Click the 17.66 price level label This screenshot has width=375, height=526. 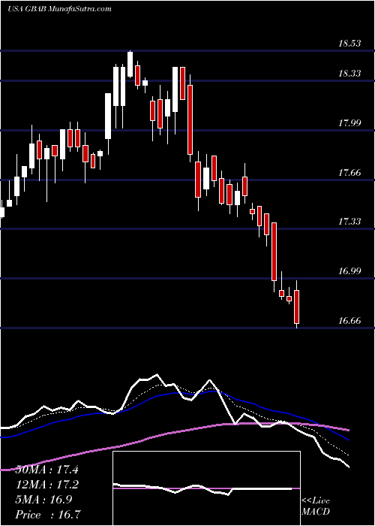349,173
